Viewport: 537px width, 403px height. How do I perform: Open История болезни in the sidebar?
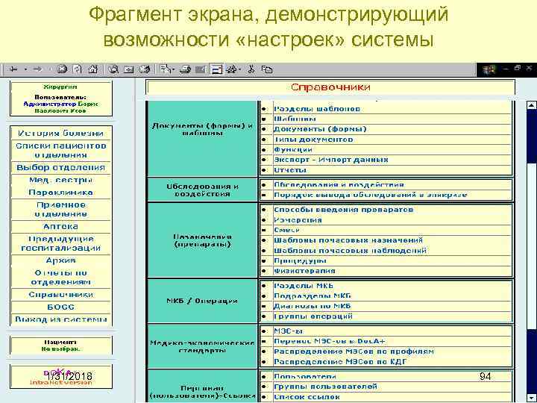pyautogui.click(x=60, y=133)
